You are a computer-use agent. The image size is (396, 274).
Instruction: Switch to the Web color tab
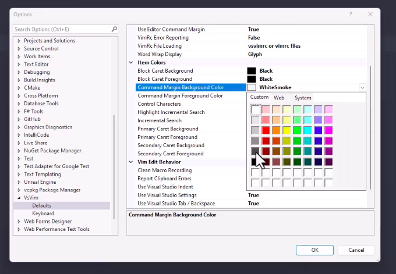point(279,98)
